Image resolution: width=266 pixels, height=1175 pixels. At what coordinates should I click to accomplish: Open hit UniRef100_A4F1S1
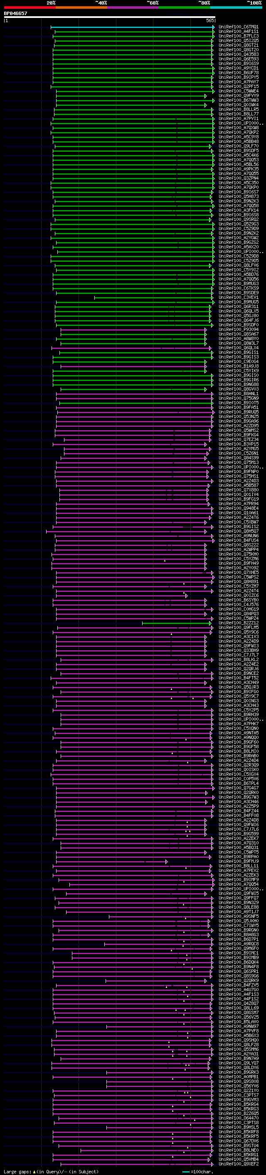pos(239,32)
